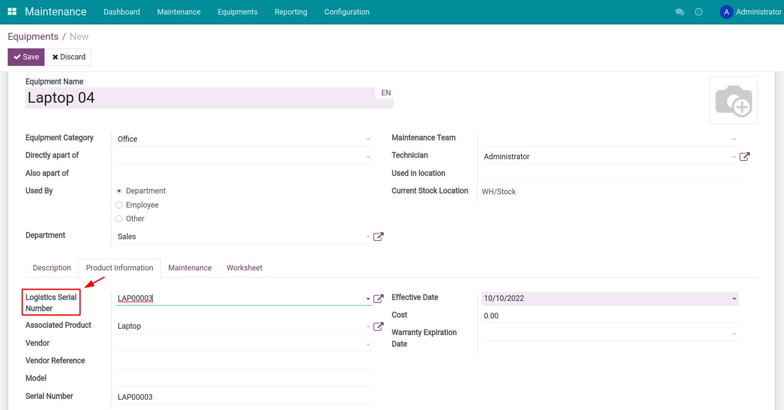
Task: Open the messages chat bubble icon
Action: pos(680,12)
